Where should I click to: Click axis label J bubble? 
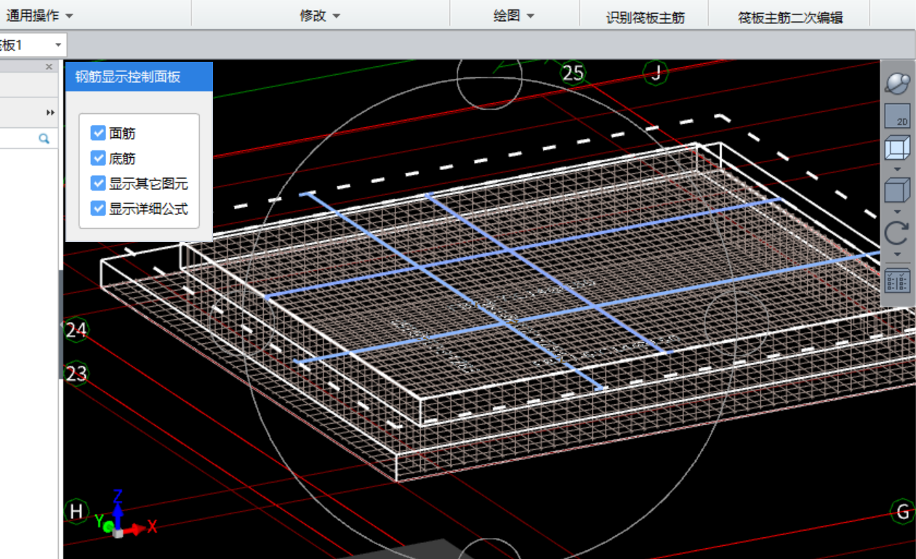click(656, 73)
